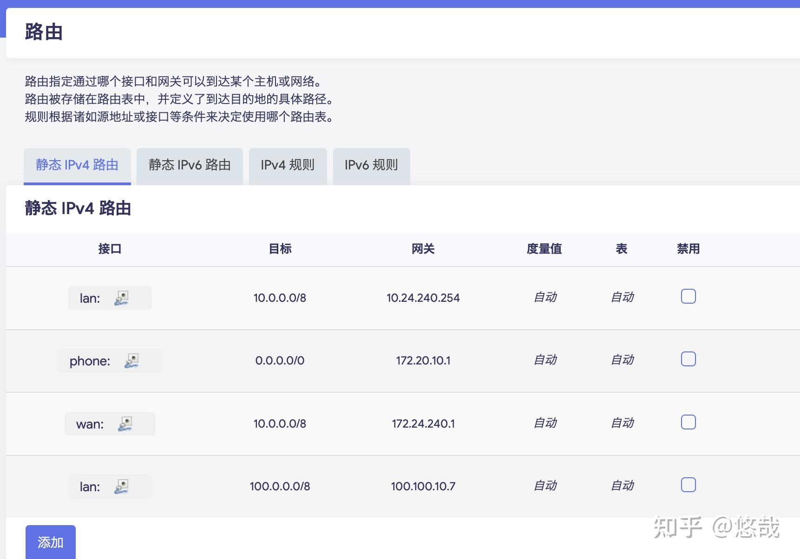
Task: Disable the 100.0.0.0/8 route via its checkbox
Action: point(688,485)
